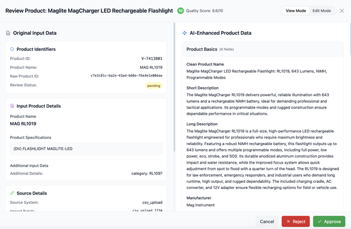Click the Product ID value V-7413801

151,59
